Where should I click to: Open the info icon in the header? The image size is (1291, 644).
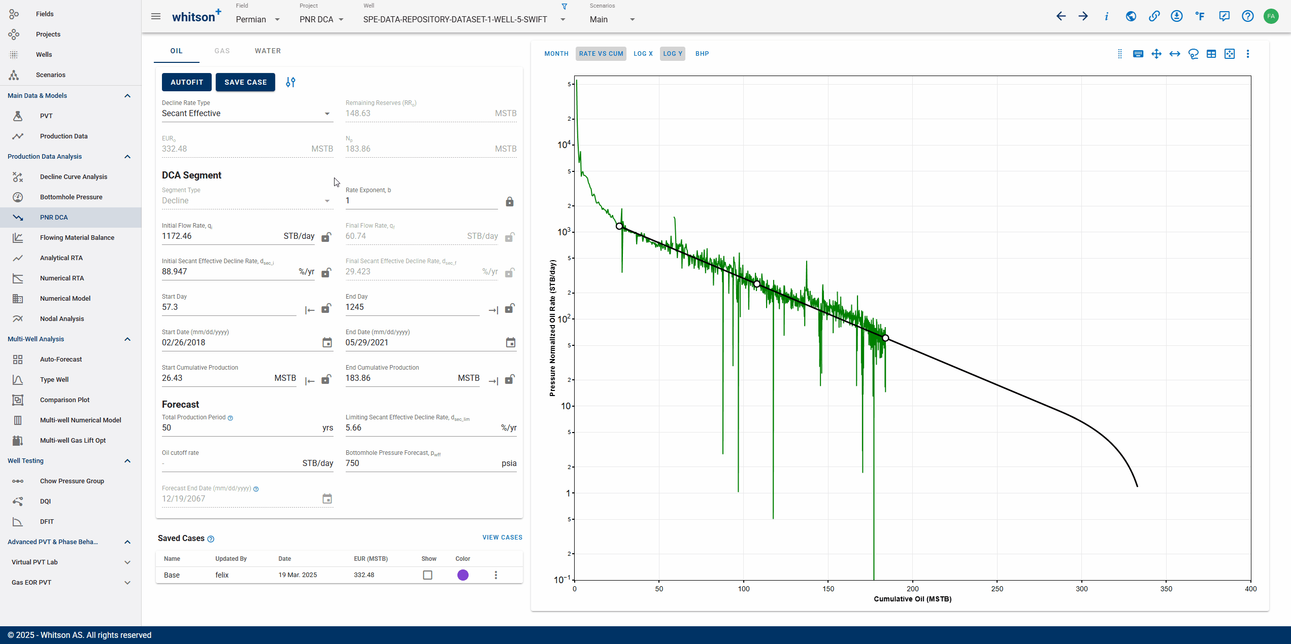coord(1107,16)
